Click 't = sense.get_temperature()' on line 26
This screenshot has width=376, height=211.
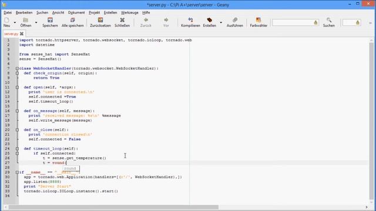point(75,158)
